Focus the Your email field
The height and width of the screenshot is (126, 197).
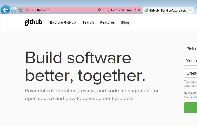coord(190,61)
